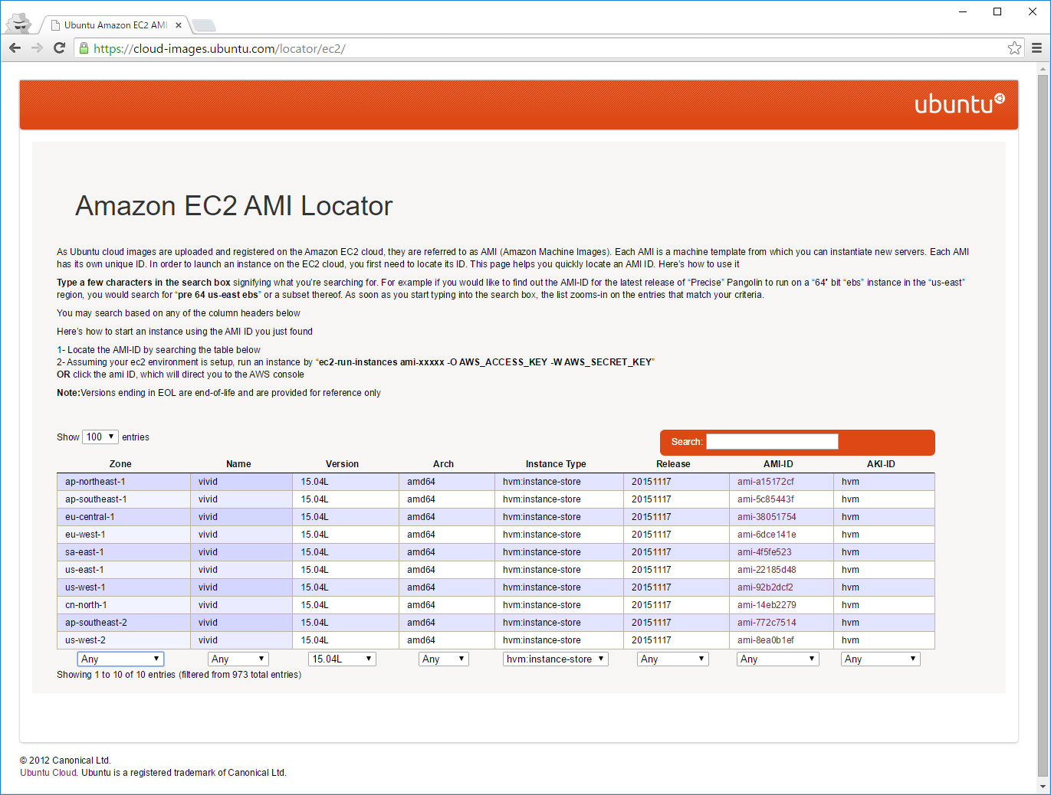Click into the Search box
Screen dimensions: 1051x795
772,441
